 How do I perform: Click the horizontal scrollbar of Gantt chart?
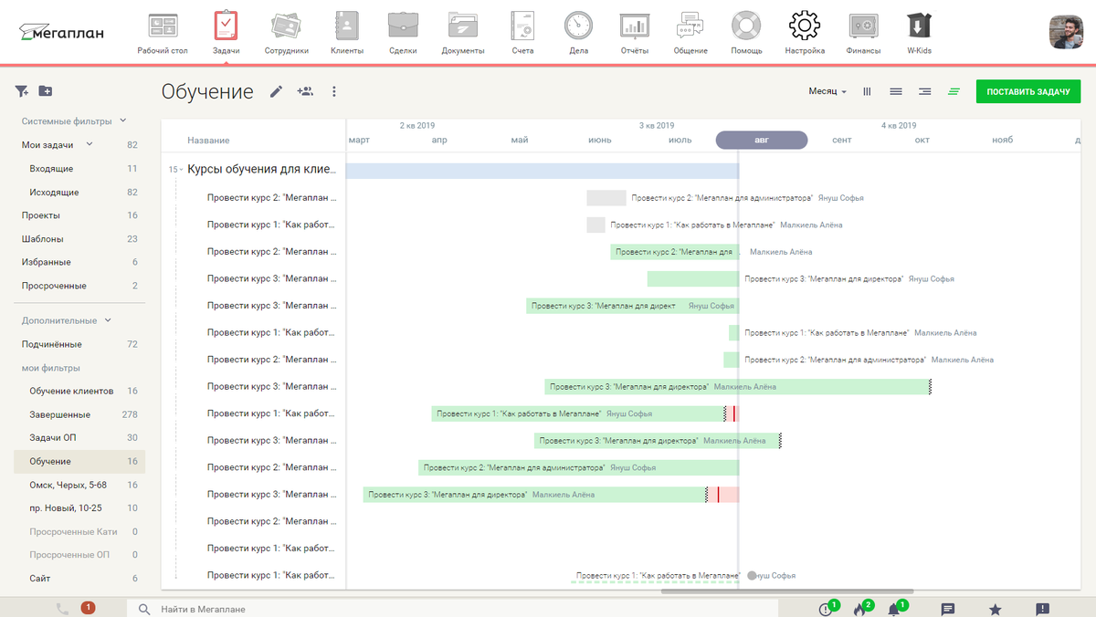(785, 592)
